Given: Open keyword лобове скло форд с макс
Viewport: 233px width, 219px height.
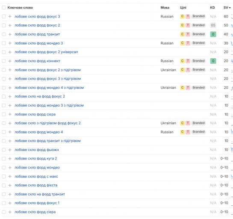Looking at the screenshot, I should (36, 177).
